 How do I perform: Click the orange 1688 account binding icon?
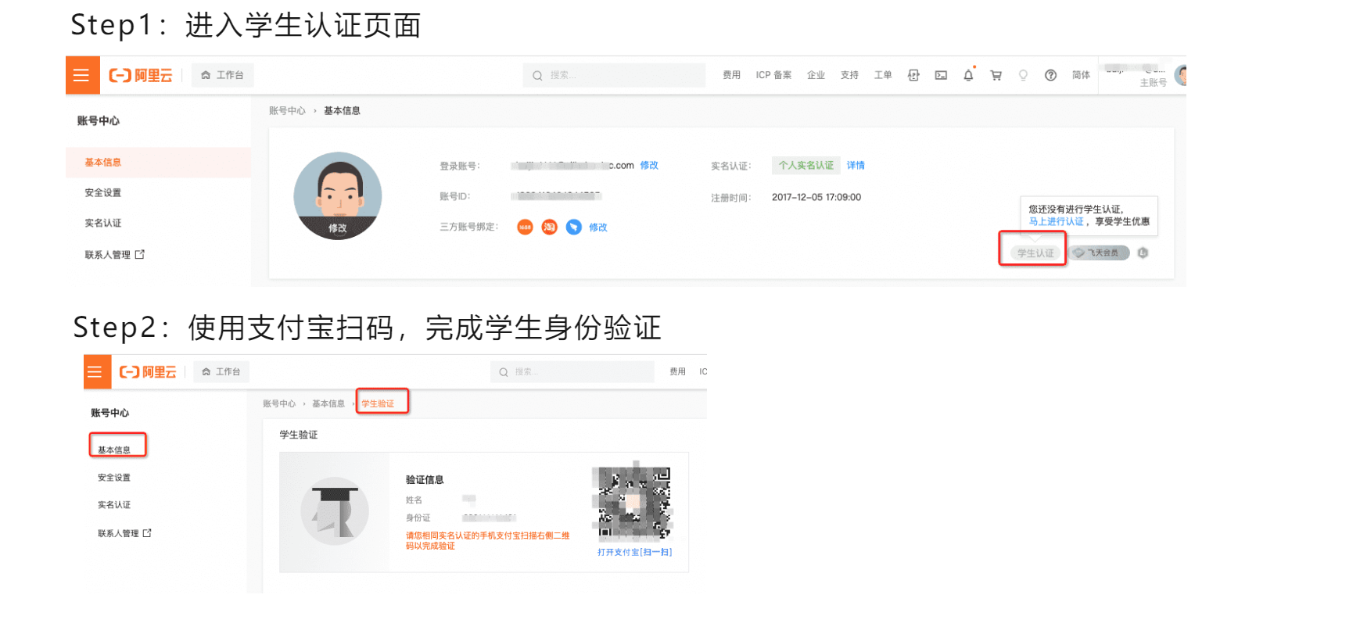click(x=525, y=228)
